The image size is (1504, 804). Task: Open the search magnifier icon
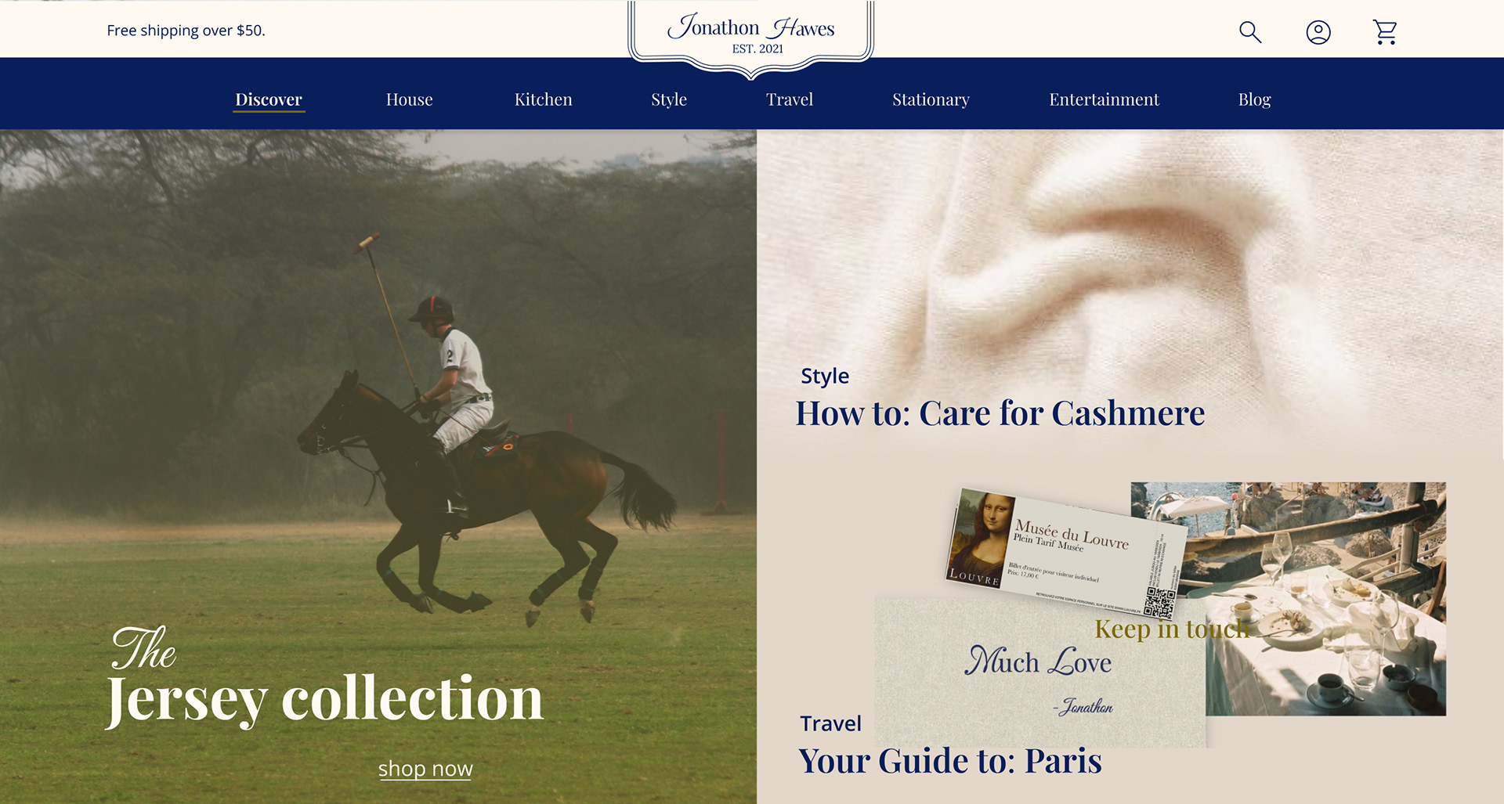1250,32
